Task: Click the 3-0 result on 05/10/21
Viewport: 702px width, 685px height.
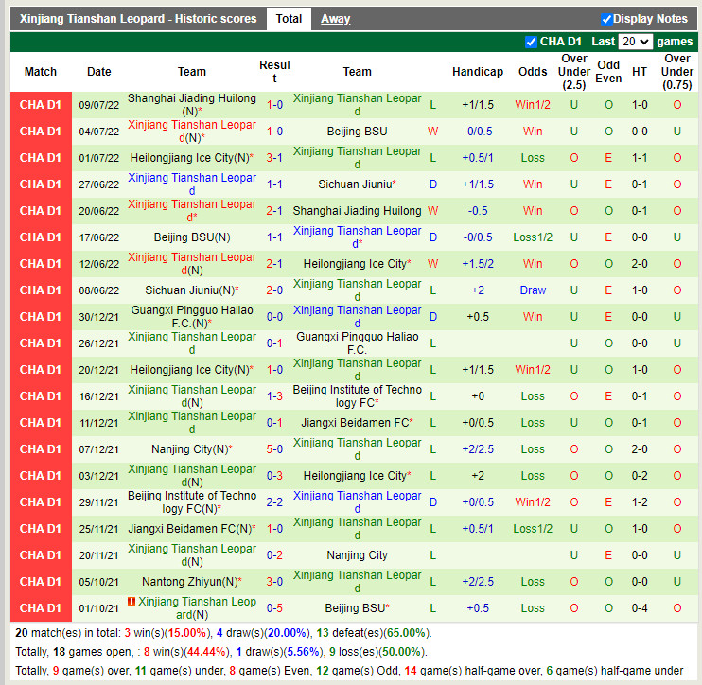Action: point(274,582)
